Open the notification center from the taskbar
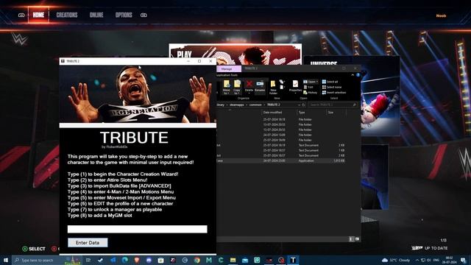The width and height of the screenshot is (471, 265). [463, 260]
